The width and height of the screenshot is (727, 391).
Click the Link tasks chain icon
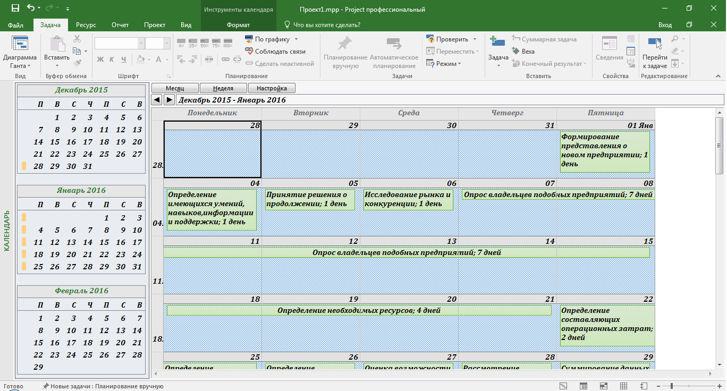(x=225, y=59)
